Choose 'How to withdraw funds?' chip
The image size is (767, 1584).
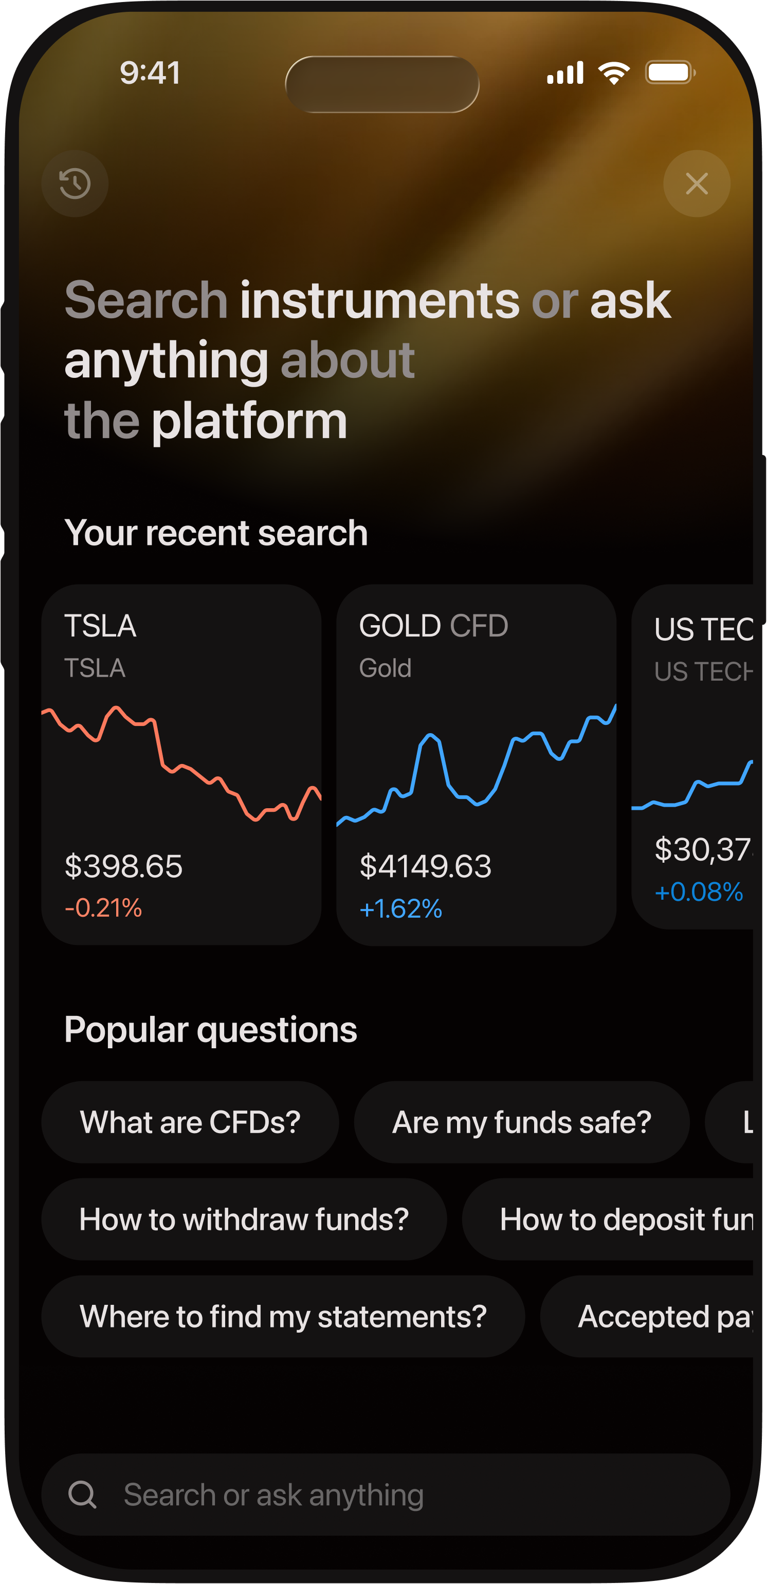point(244,1219)
